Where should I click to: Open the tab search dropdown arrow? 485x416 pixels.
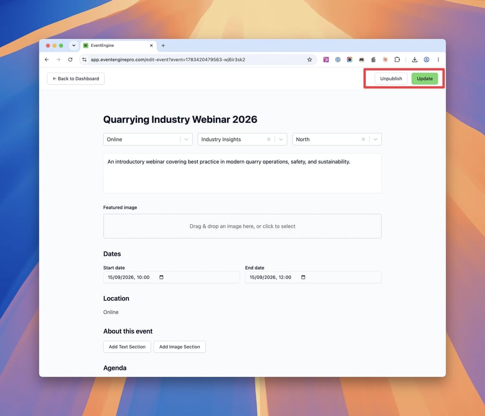coord(74,45)
